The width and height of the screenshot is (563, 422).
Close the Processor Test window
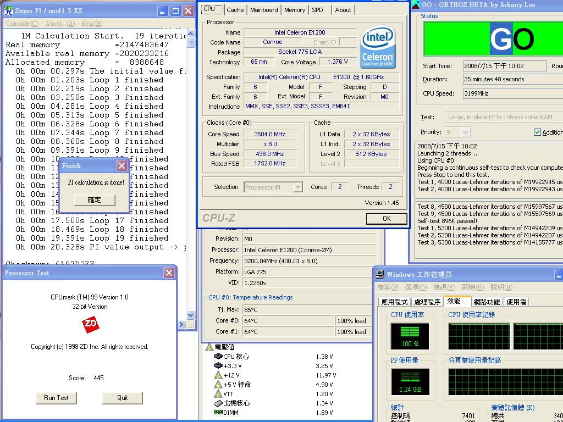click(169, 273)
